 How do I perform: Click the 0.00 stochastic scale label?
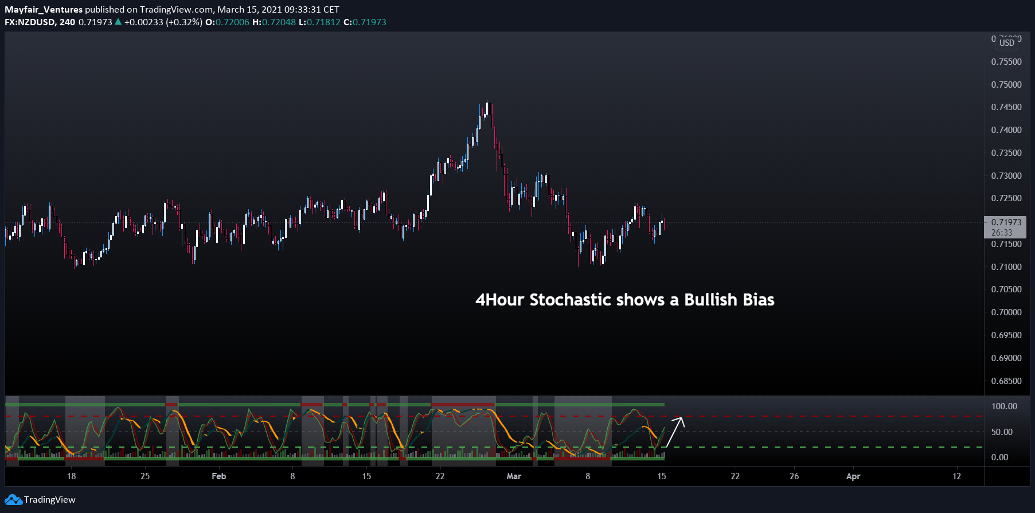[x=999, y=457]
